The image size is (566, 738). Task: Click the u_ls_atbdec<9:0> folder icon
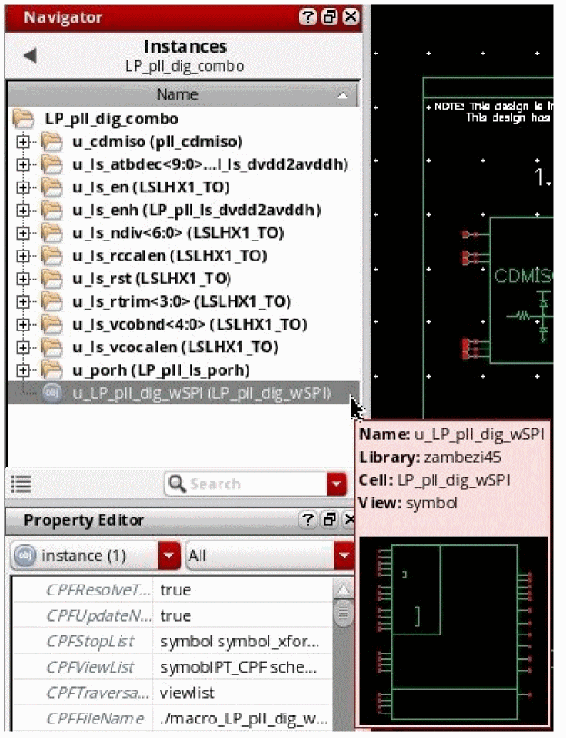point(52,164)
